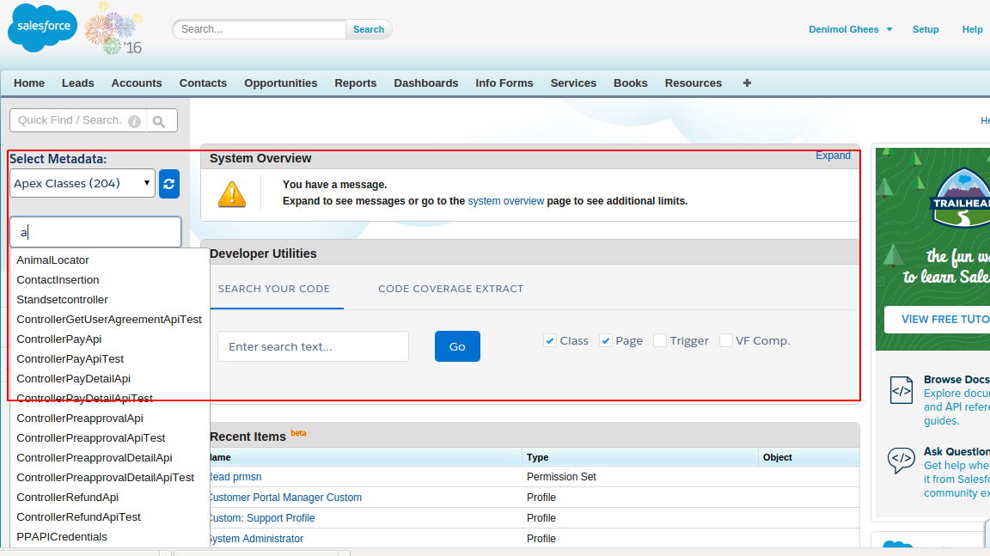Open the Opportunities tab
This screenshot has height=556, width=990.
pos(281,83)
